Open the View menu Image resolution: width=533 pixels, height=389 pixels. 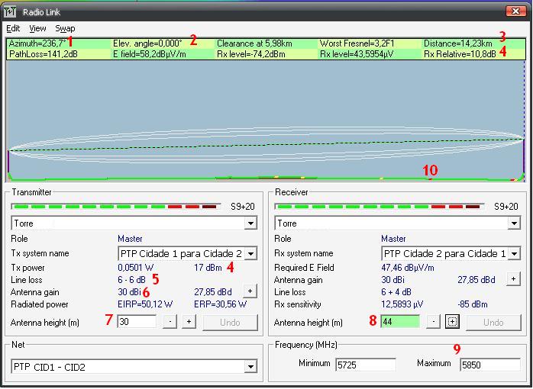coord(37,29)
